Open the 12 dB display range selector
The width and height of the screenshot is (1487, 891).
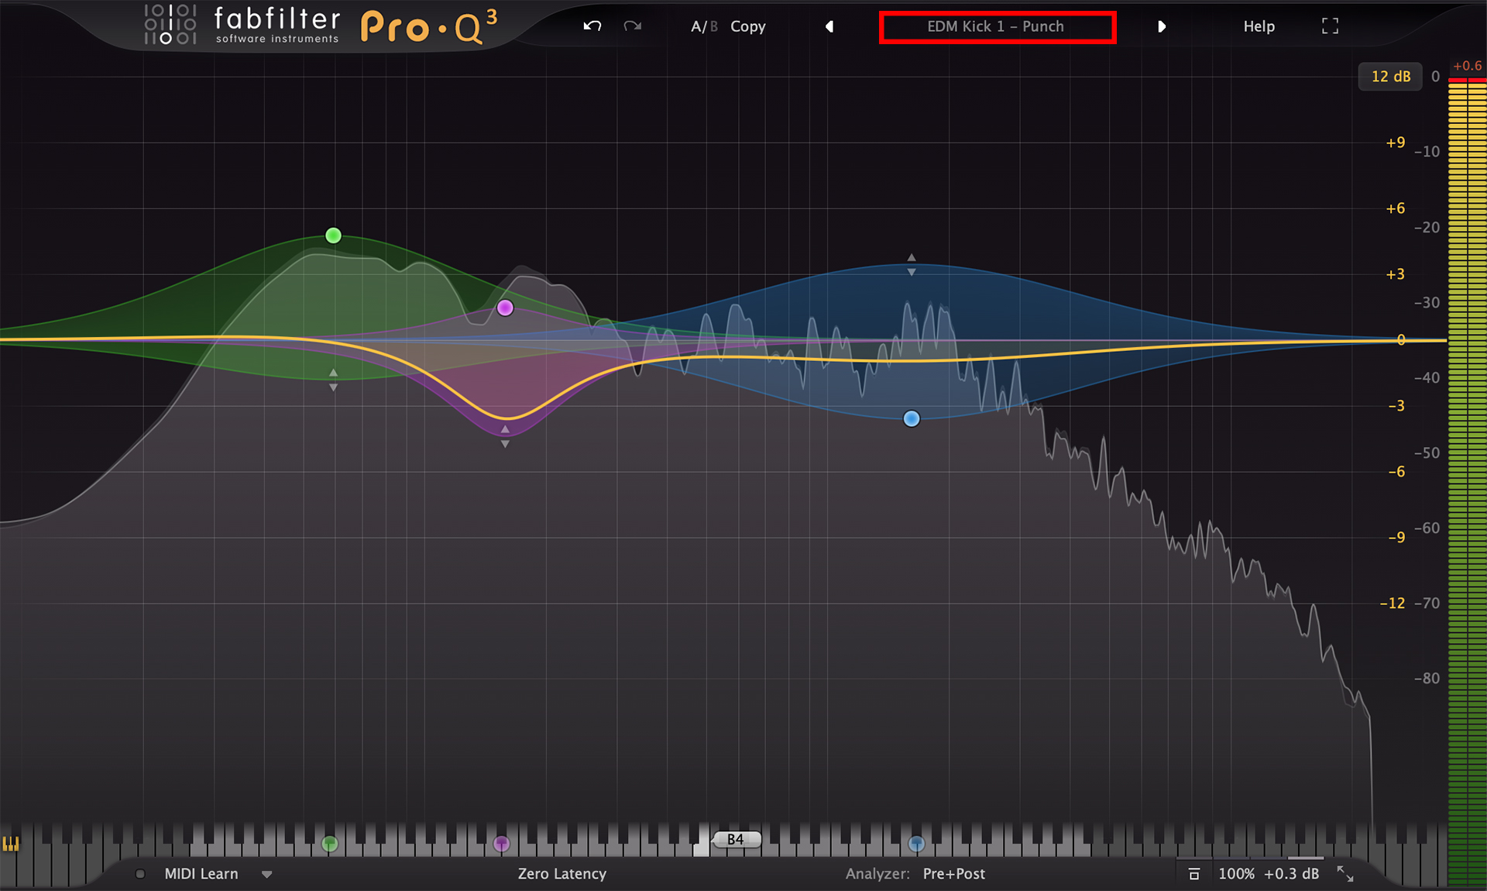tap(1390, 76)
